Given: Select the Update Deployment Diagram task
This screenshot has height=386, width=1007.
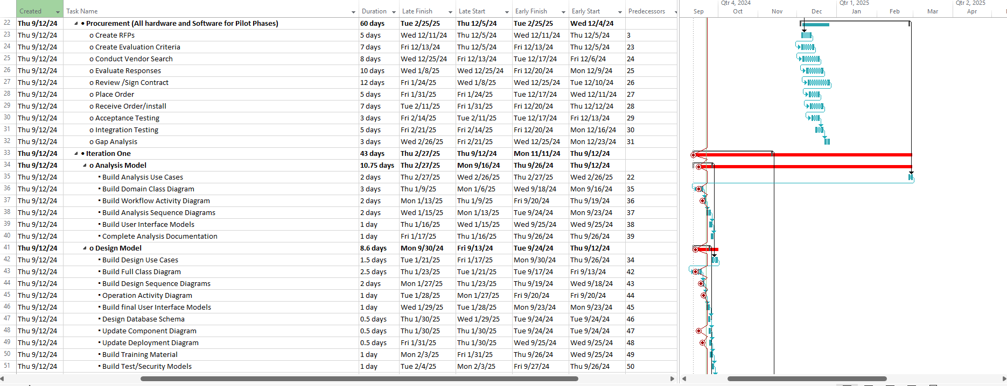Looking at the screenshot, I should pos(150,343).
